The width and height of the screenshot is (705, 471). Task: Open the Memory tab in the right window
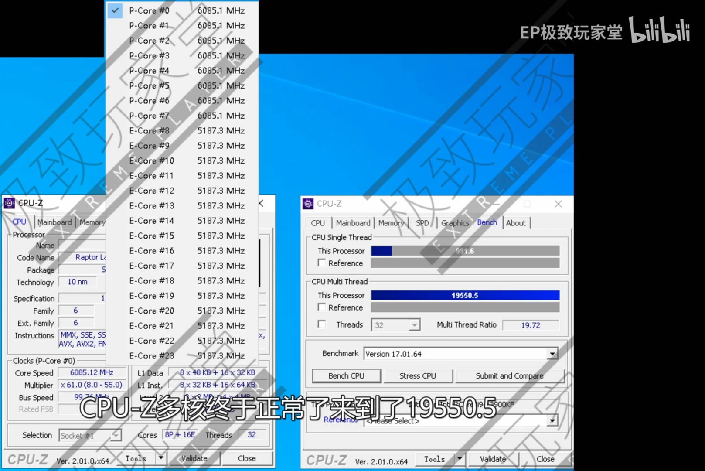(x=391, y=223)
